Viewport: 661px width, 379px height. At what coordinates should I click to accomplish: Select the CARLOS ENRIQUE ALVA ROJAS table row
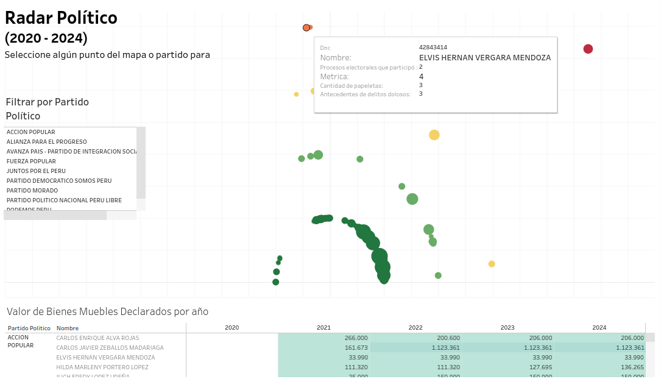coord(97,338)
